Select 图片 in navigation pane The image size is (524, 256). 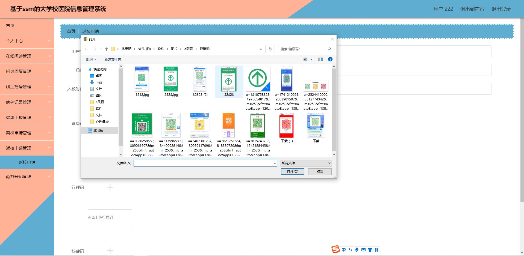tap(99, 96)
